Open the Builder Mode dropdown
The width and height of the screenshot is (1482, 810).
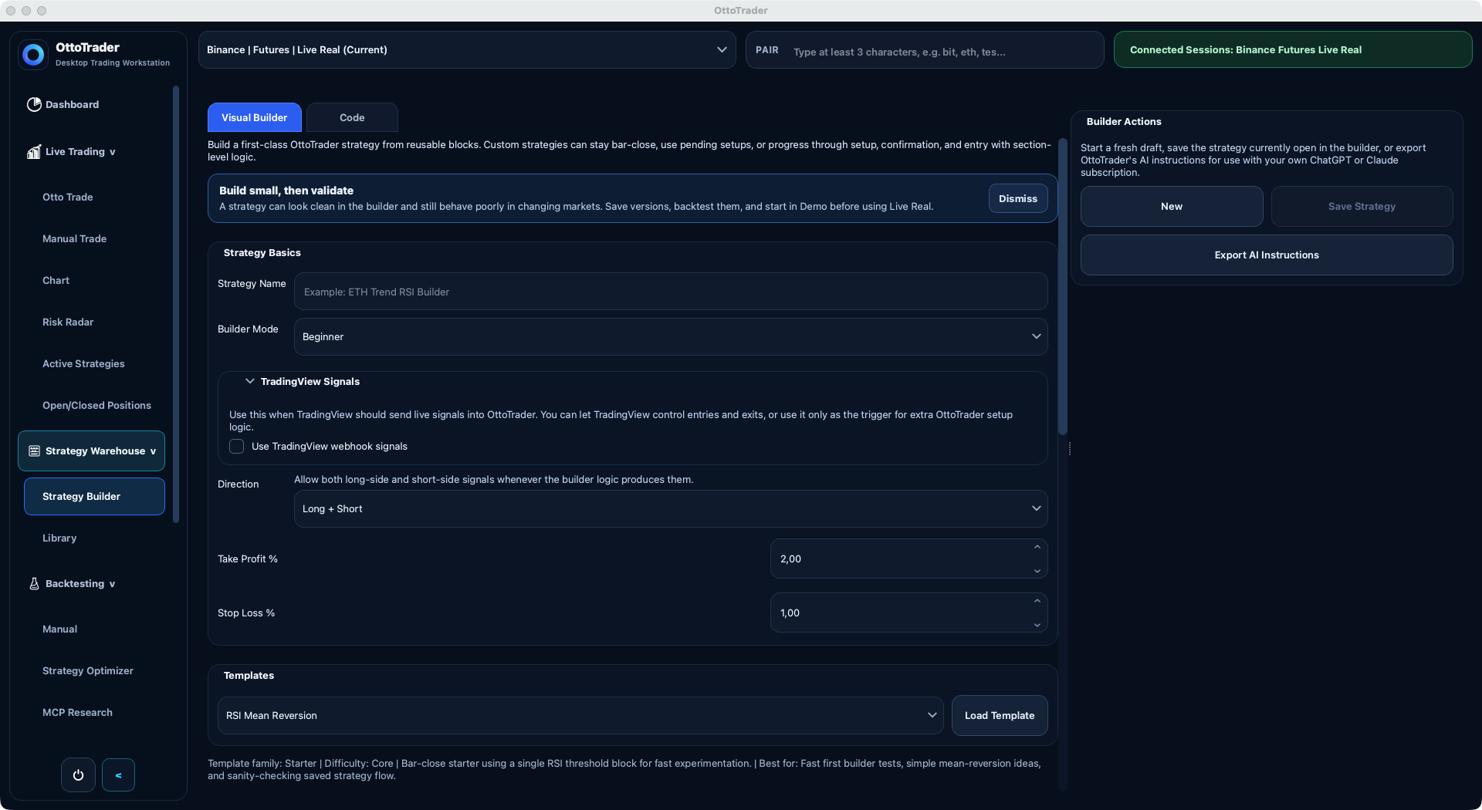pos(671,337)
